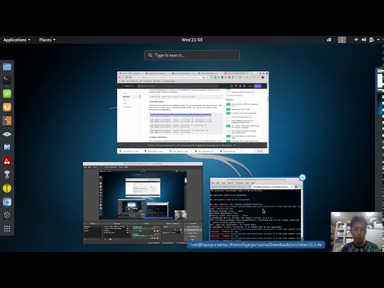This screenshot has height=288, width=384.
Task: Launch Firefox from the dock
Action: point(7,107)
